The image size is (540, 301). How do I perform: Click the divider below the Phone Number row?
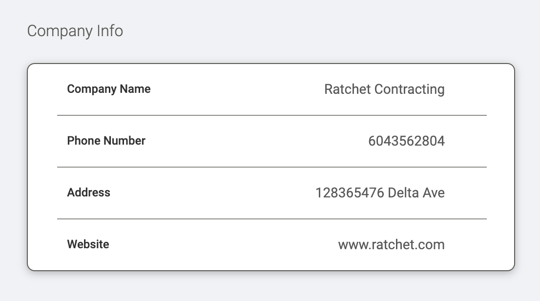pos(272,167)
